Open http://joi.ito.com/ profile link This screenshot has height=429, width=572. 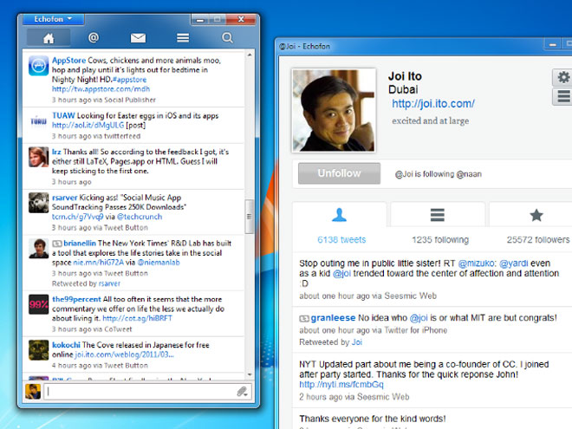tap(433, 104)
